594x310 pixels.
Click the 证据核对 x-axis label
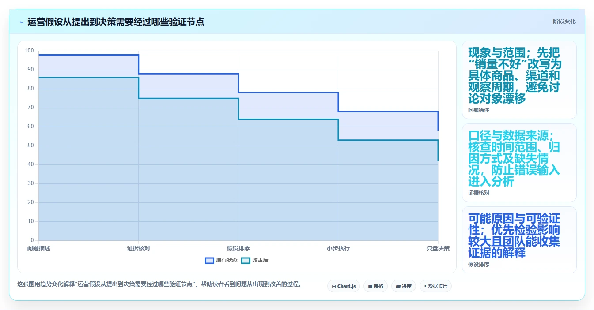click(139, 248)
